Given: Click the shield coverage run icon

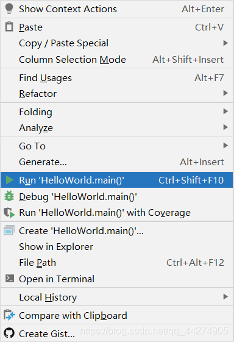Looking at the screenshot, I should pyautogui.click(x=9, y=213).
